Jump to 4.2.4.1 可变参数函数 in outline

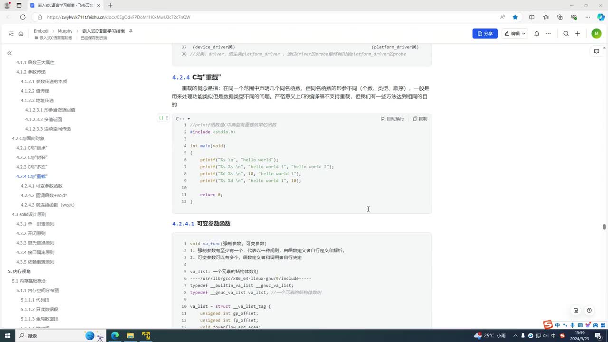(42, 186)
